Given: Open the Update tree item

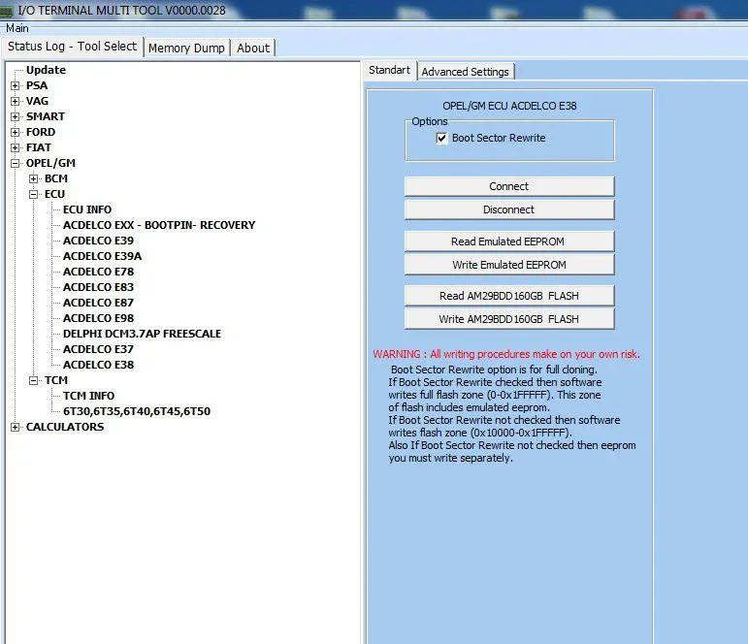Looking at the screenshot, I should click(46, 70).
